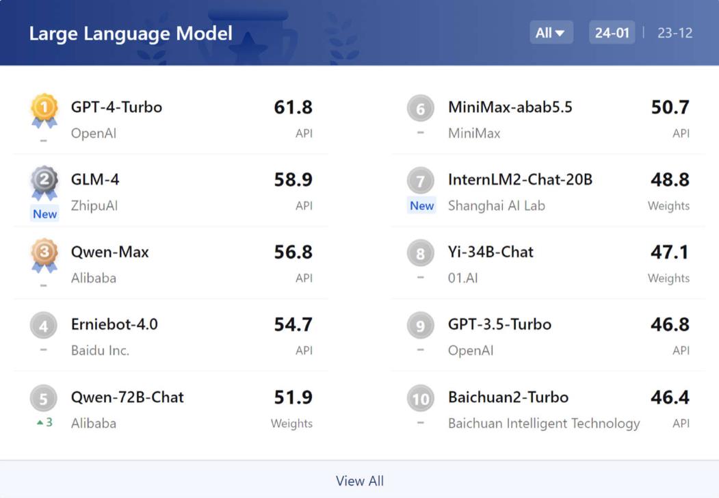The height and width of the screenshot is (498, 719).
Task: Click the GPT-3.5-Turbo score 46.8
Action: click(670, 324)
